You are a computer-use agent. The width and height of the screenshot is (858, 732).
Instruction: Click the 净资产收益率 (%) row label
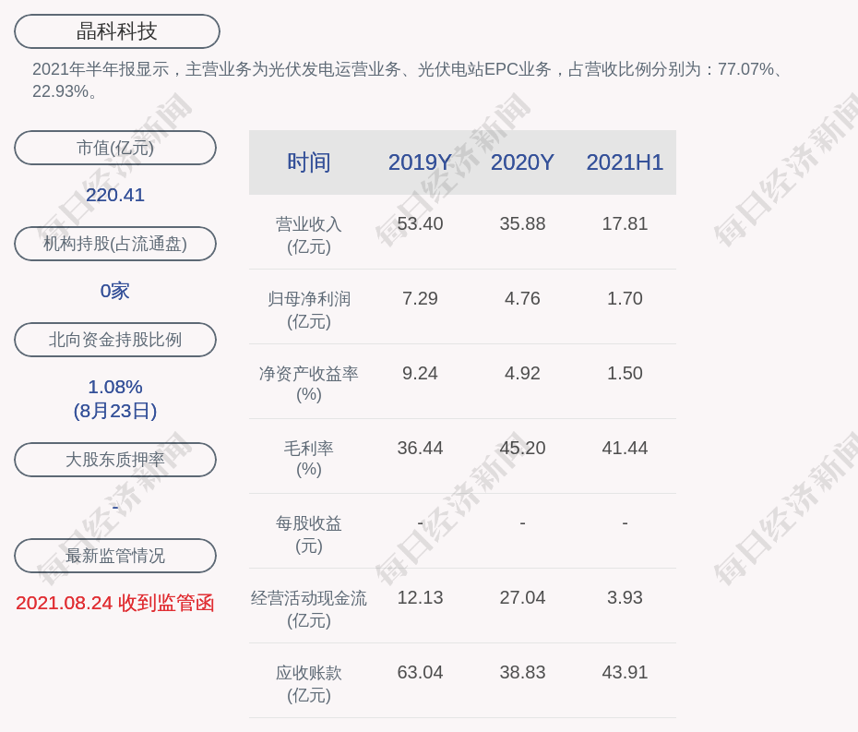click(309, 384)
